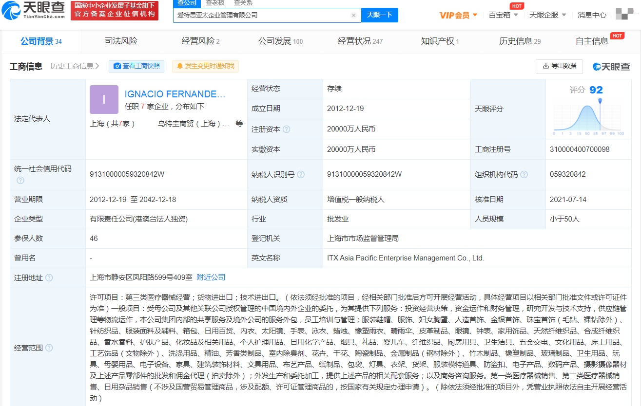Clear the search field with the X icon
The image size is (641, 406).
[x=353, y=15]
